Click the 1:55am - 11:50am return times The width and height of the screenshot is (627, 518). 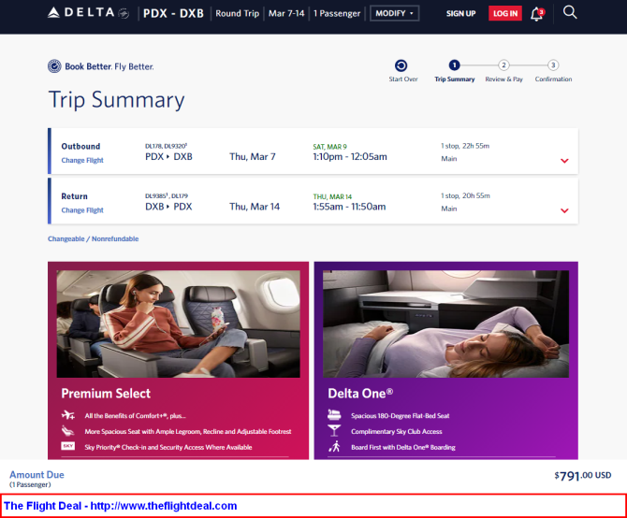pyautogui.click(x=349, y=207)
